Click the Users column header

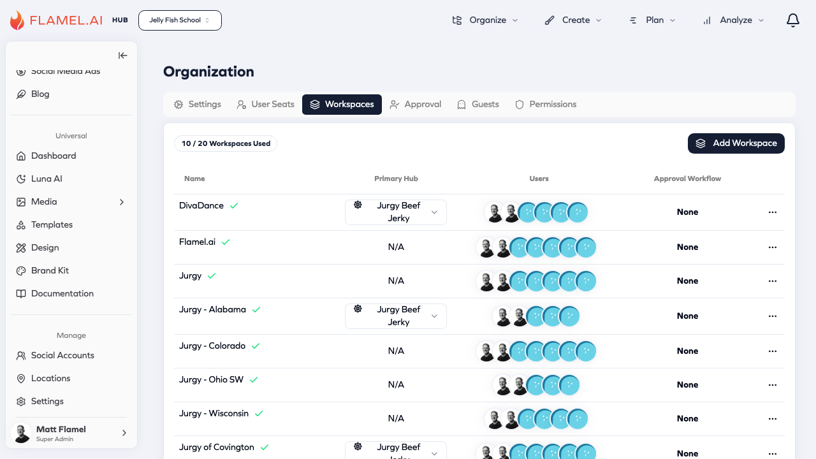tap(539, 179)
